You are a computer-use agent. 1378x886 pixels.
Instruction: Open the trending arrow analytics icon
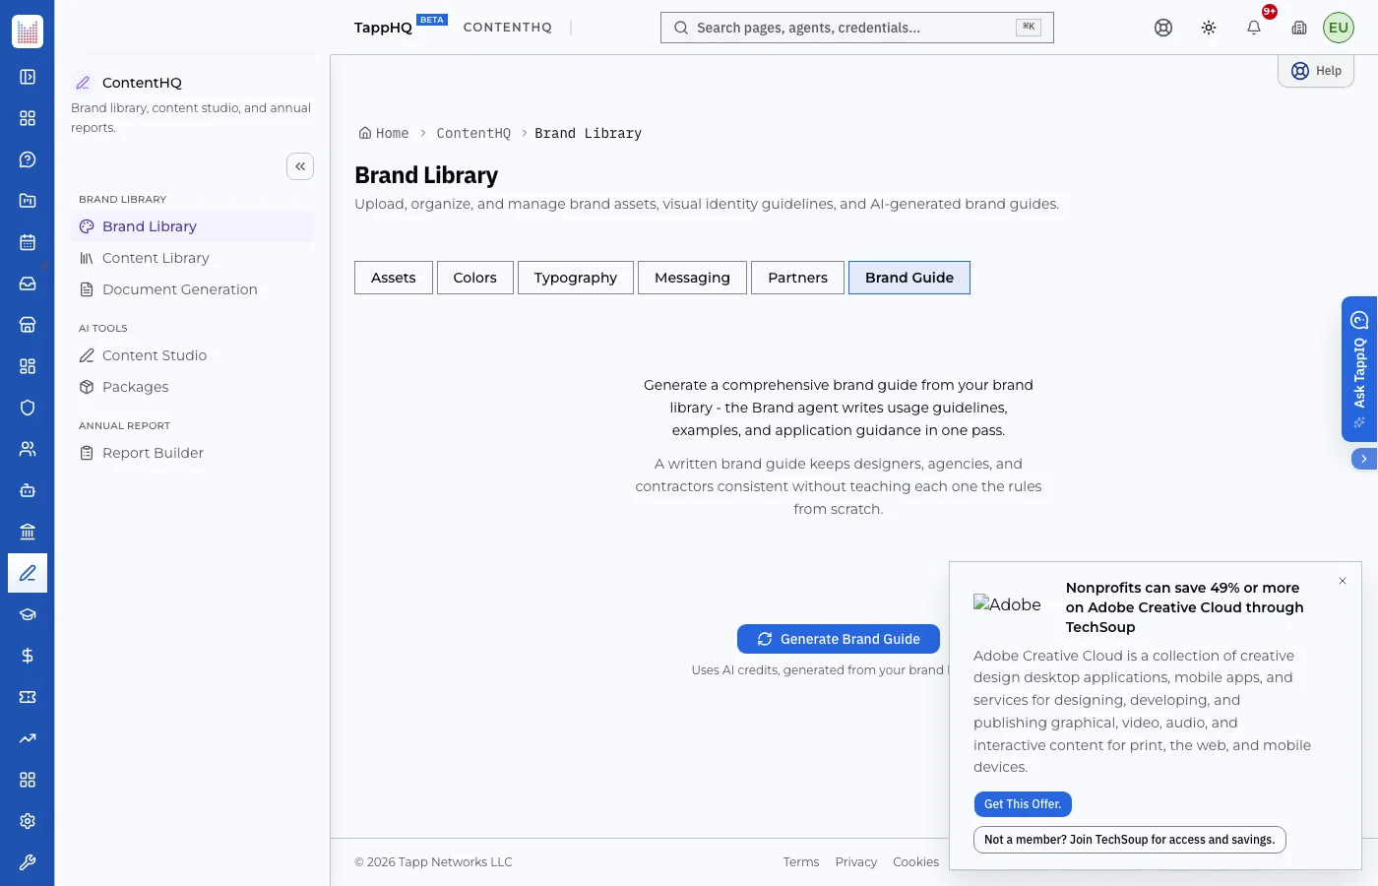click(28, 738)
